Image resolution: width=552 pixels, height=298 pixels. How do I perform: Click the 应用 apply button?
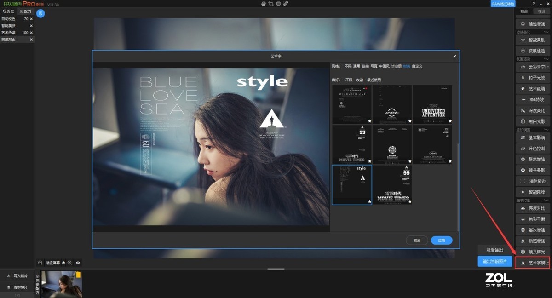(x=442, y=240)
